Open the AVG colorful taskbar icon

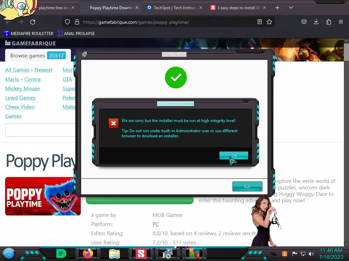[194, 254]
